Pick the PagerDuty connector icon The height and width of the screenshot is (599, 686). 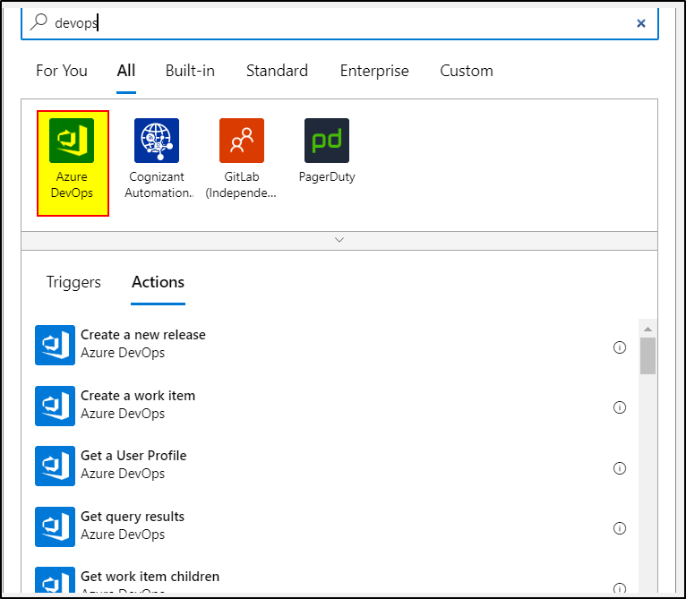pyautogui.click(x=327, y=141)
